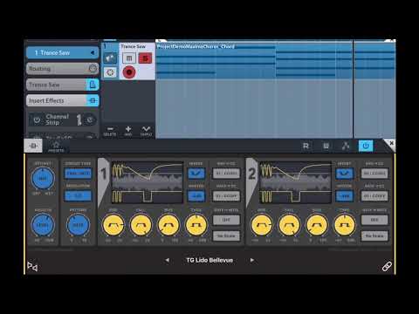
Task: Adjust the blue knob below Dry/Wet
Action: pos(43,225)
